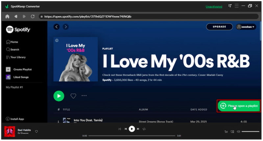263x141 pixels.
Task: Open My Playlist #1
Action: click(x=14, y=87)
